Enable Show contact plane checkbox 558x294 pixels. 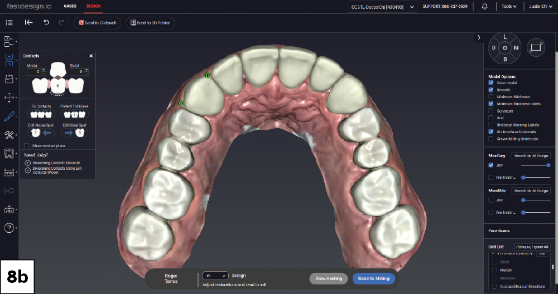point(26,145)
